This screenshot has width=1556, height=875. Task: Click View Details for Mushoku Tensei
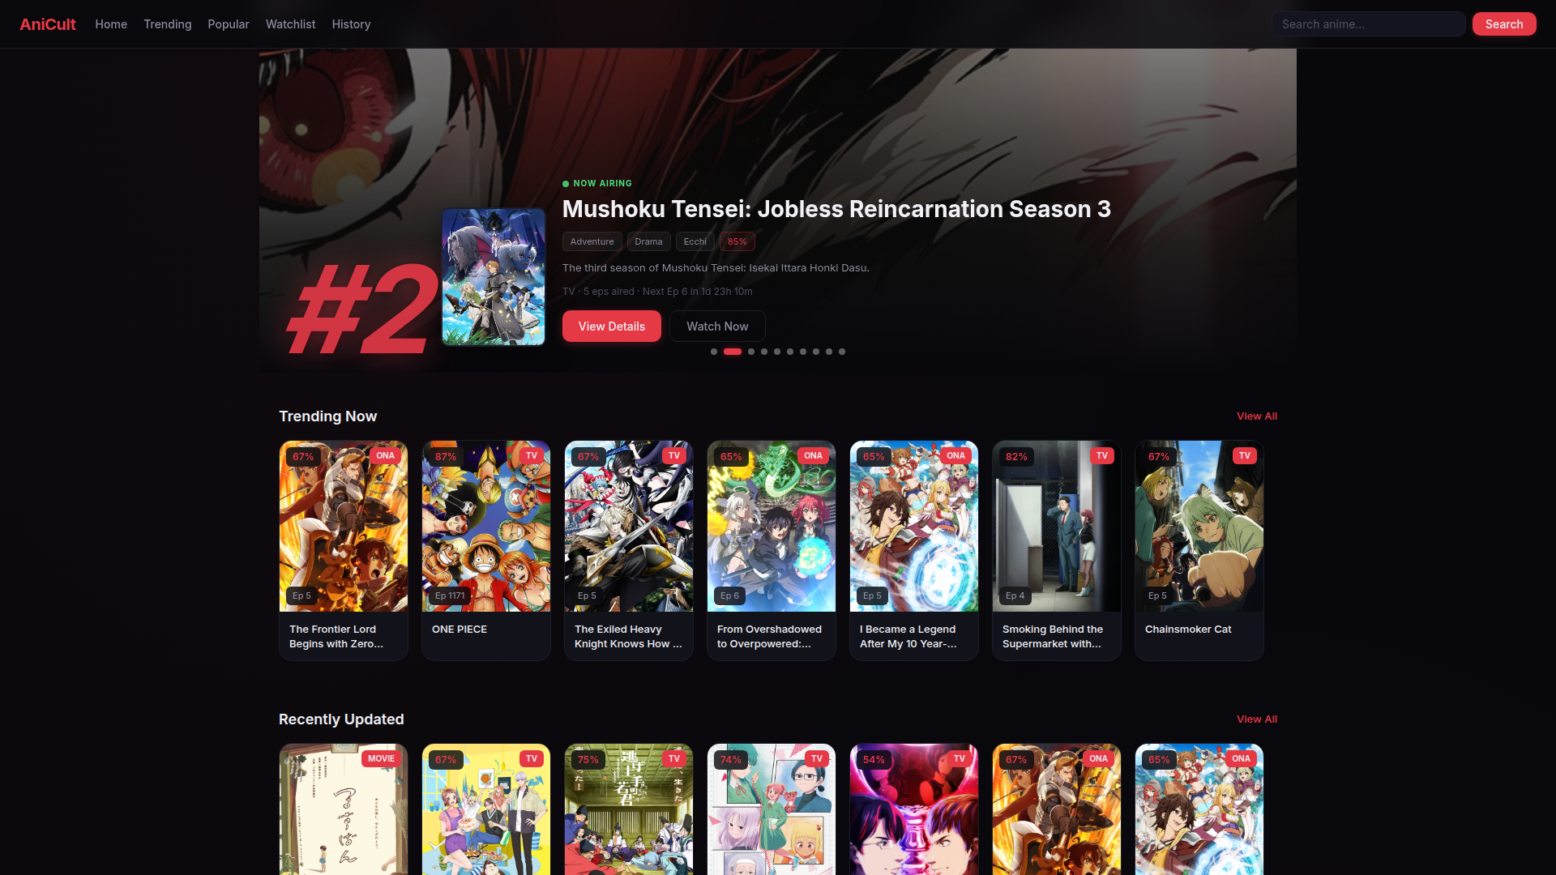pos(612,327)
